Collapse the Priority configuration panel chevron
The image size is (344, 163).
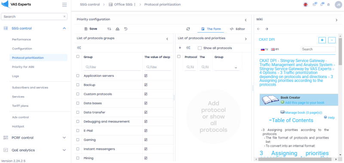click(246, 20)
